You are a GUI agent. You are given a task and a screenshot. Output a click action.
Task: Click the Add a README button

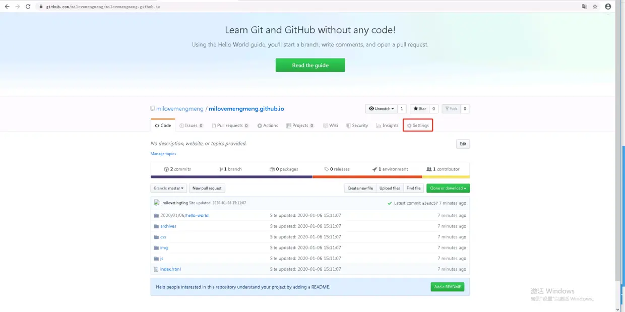click(448, 287)
